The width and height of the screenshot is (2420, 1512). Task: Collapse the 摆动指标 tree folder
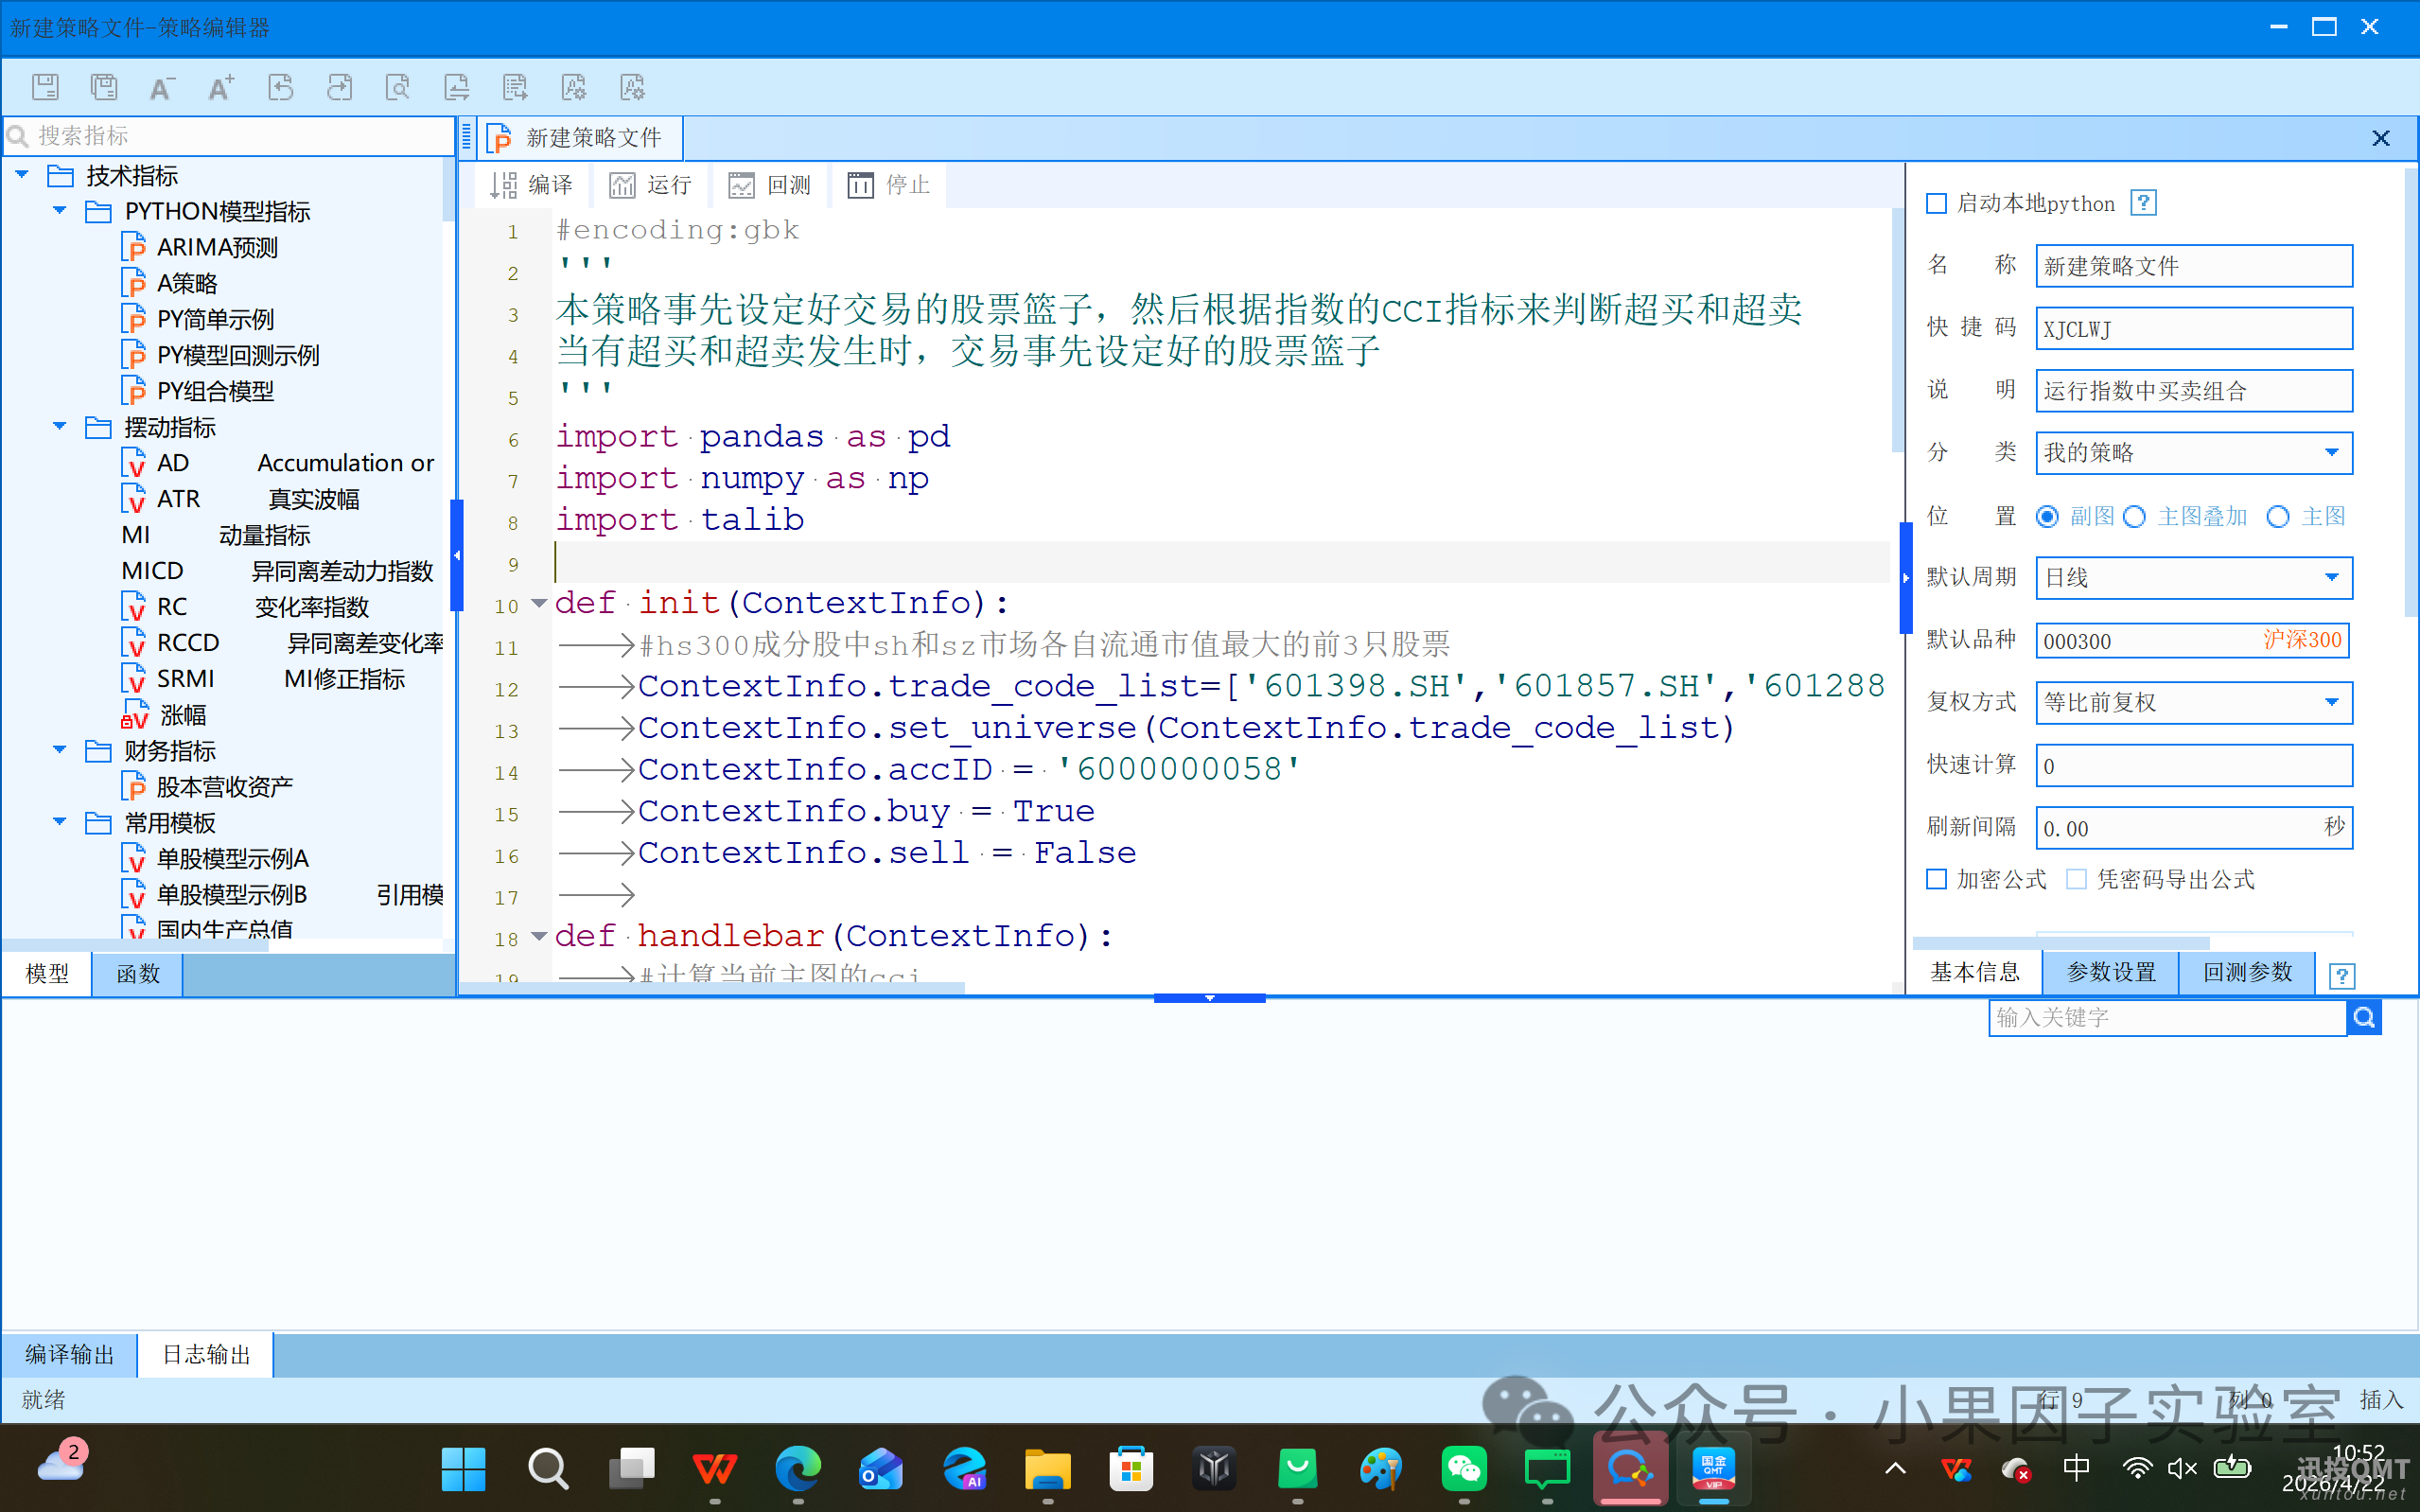59,427
